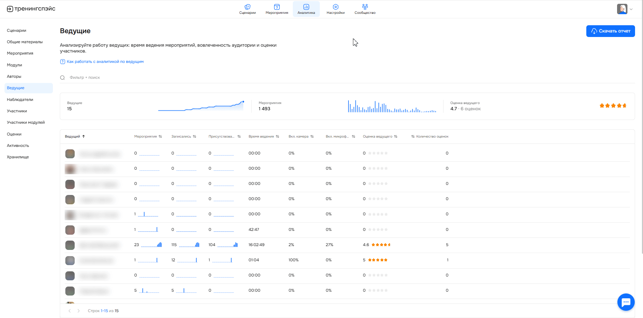Go to next page of rows
The height and width of the screenshot is (318, 643).
point(78,311)
